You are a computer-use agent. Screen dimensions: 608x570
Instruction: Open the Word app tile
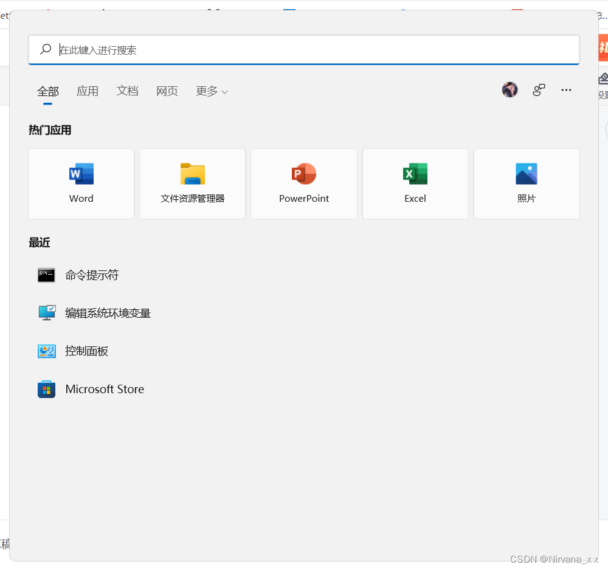81,184
